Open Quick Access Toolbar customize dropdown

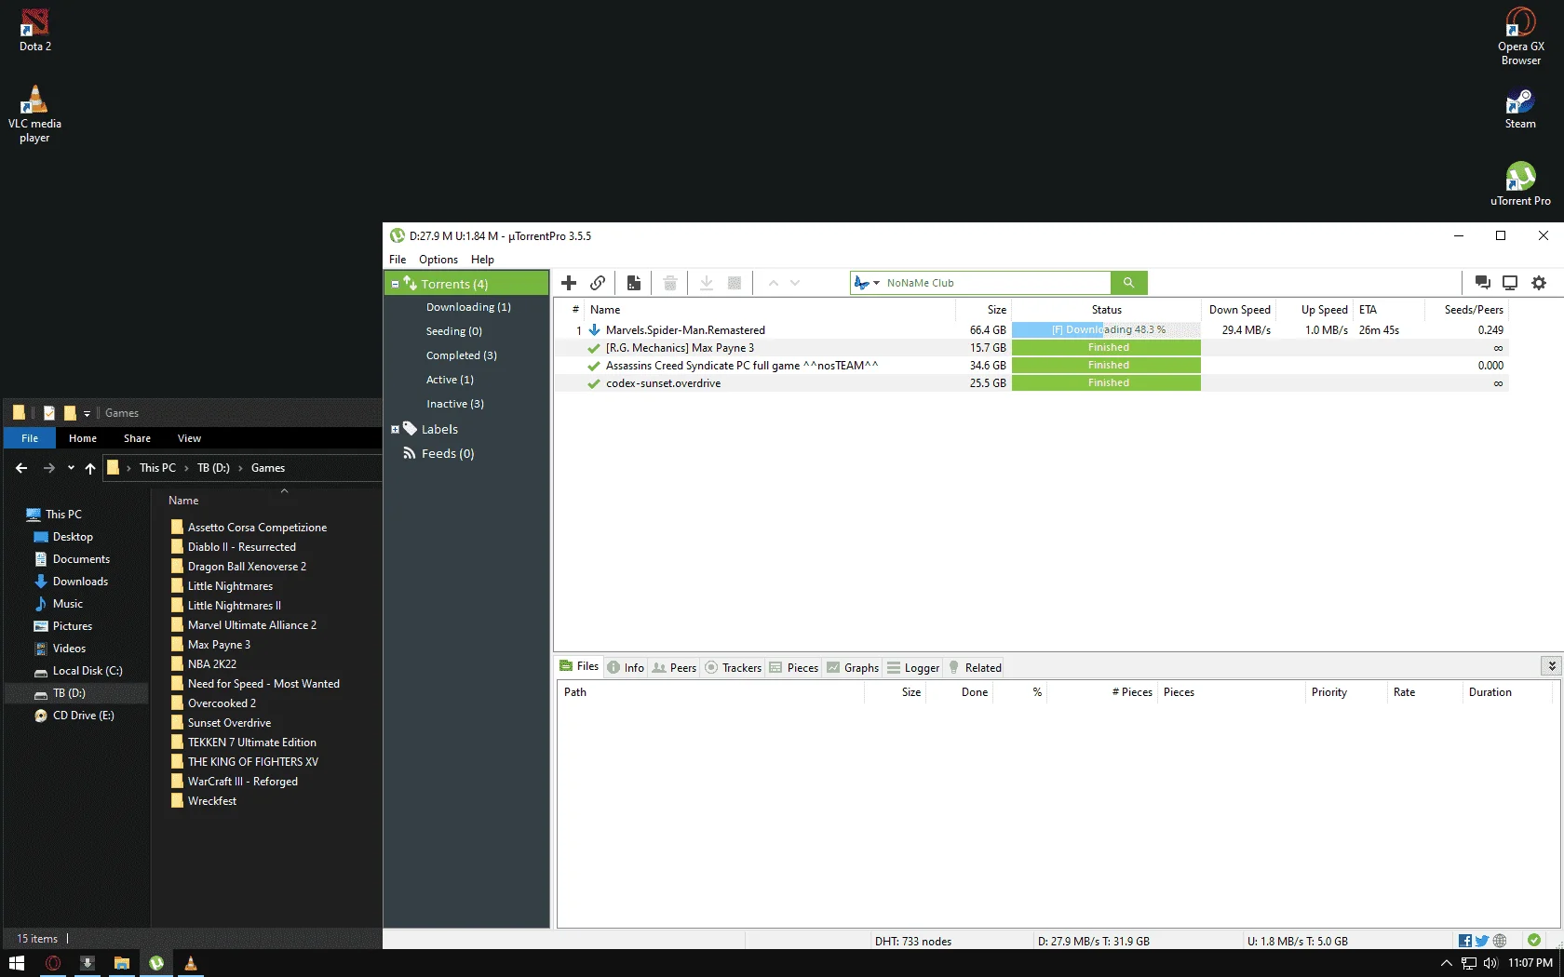coord(87,413)
